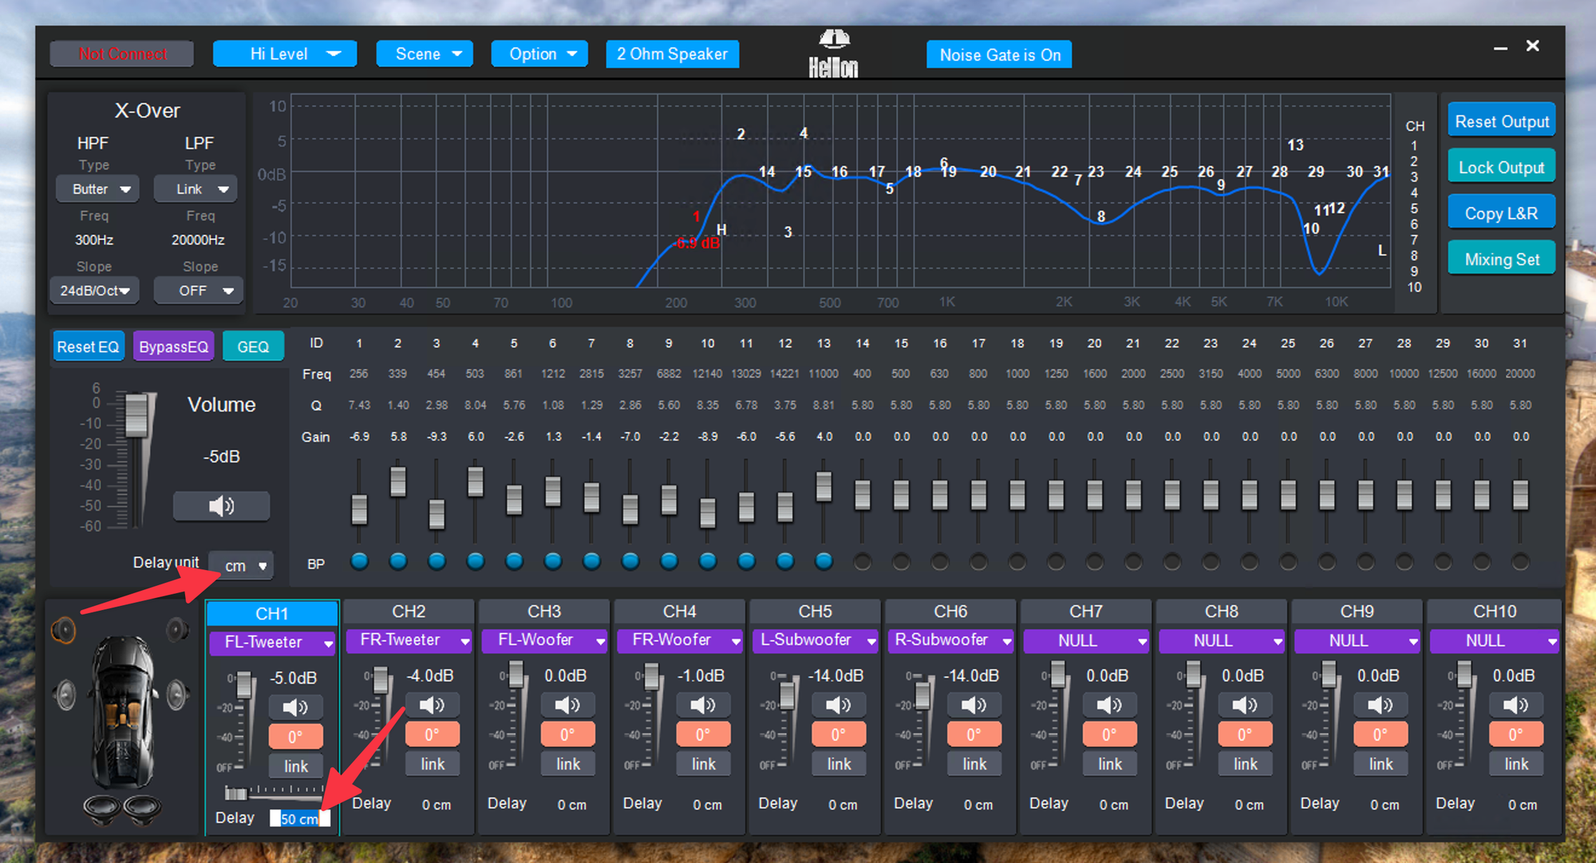Mute CH5 L-Subwoofer speaker icon
1596x863 pixels.
tap(838, 705)
